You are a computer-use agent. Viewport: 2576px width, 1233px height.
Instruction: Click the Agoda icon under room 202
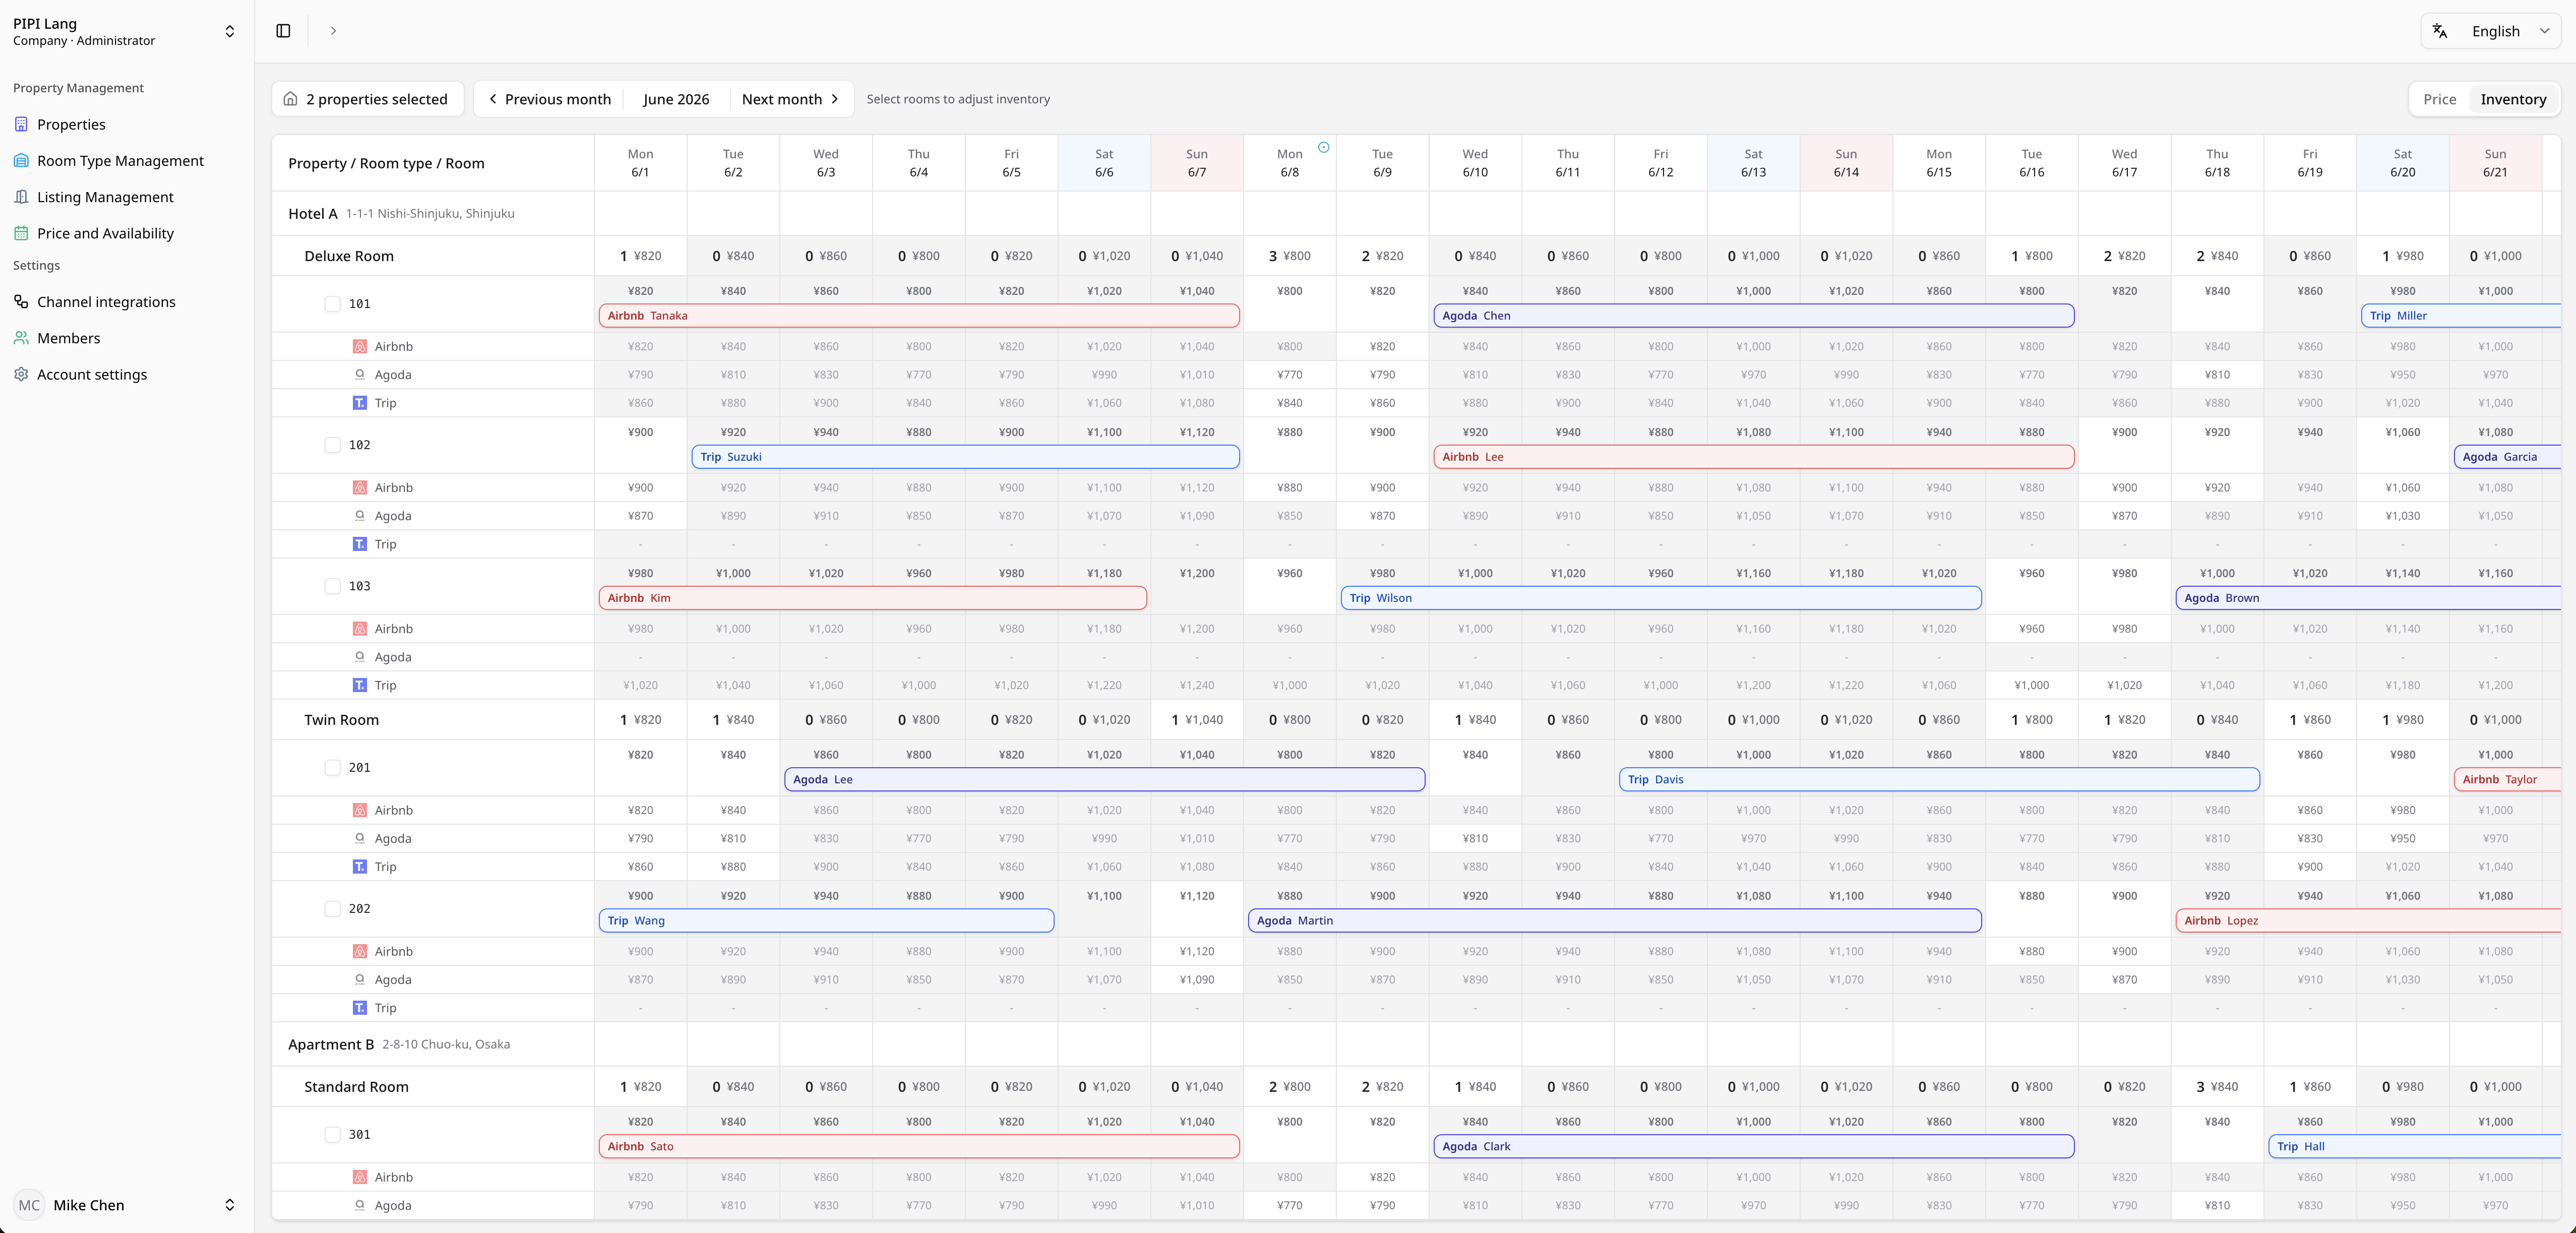pos(359,980)
